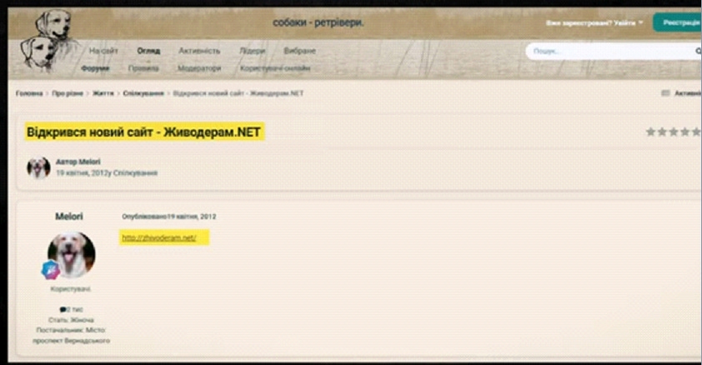Viewport: 702px width, 365px height.
Task: Click the activity feed icon near breadcrumbs
Action: point(665,93)
